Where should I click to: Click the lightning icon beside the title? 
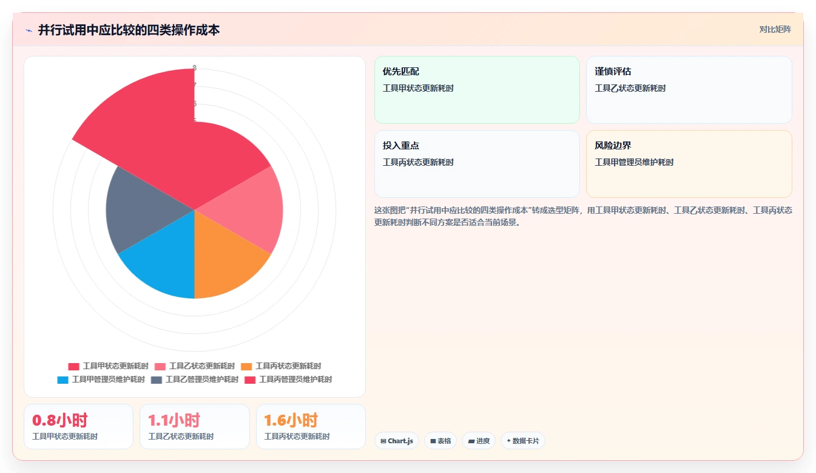(x=29, y=30)
